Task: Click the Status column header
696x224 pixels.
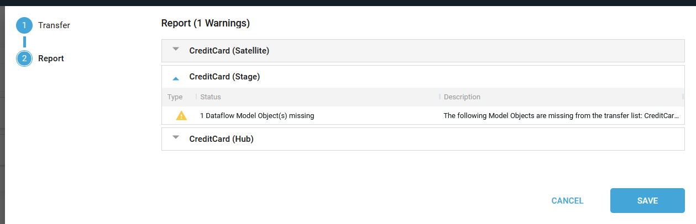Action: point(211,97)
